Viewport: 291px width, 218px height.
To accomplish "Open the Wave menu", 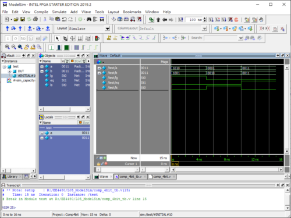I will (x=86, y=12).
